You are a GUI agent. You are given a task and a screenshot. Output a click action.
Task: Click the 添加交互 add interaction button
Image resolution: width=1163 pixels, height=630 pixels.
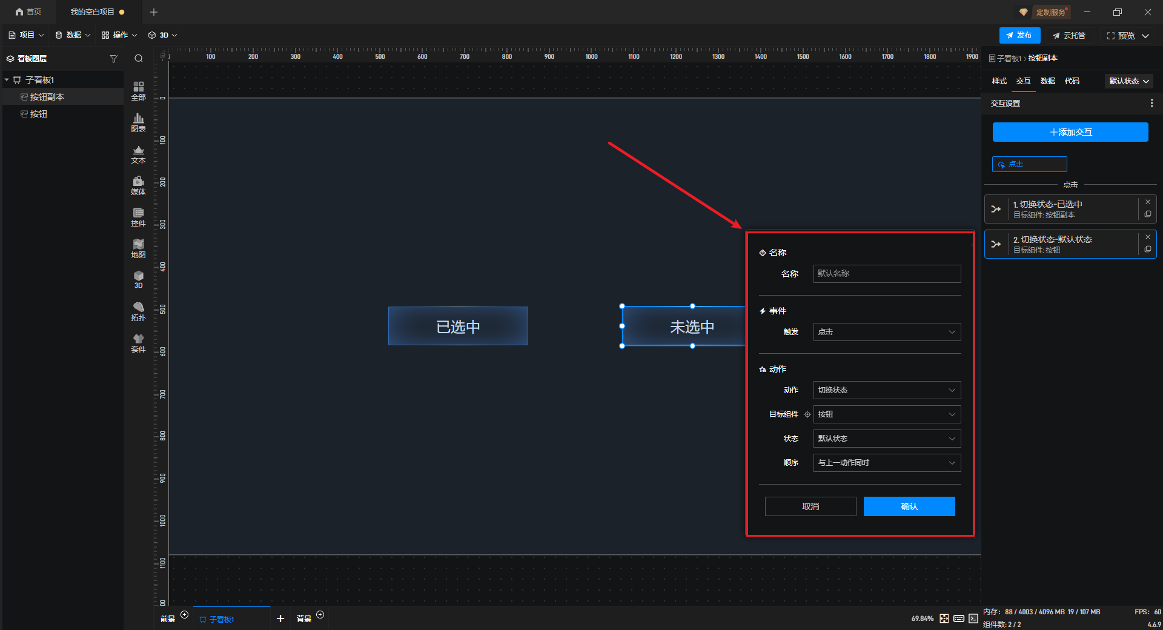(1070, 132)
